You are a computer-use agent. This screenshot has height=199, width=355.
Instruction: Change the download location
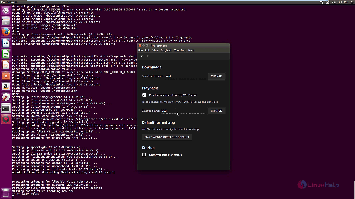216,76
